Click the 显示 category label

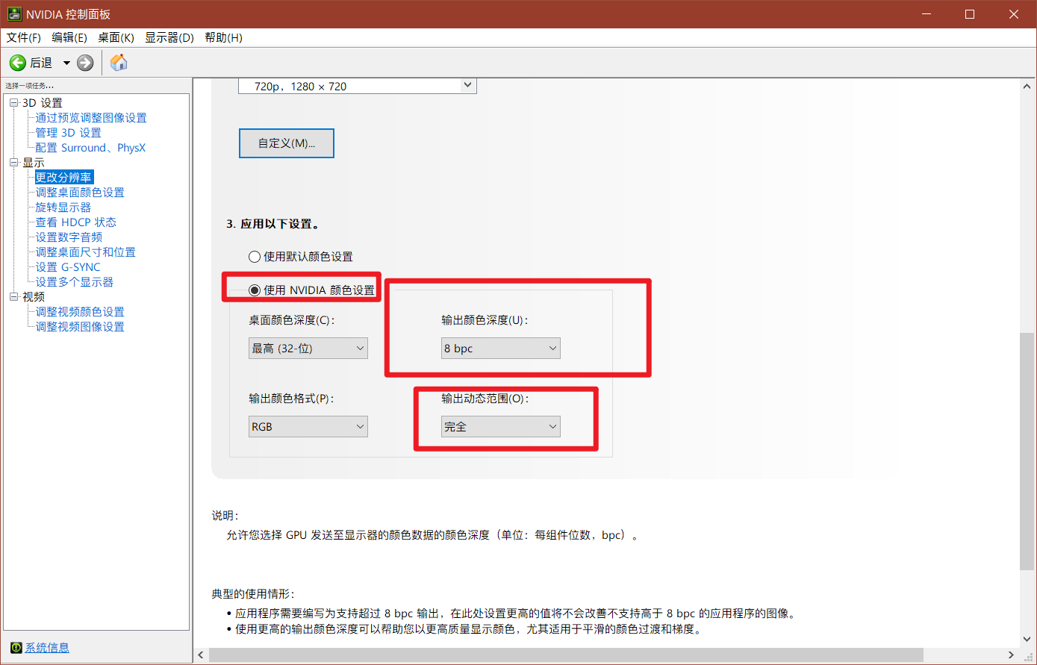pyautogui.click(x=34, y=163)
